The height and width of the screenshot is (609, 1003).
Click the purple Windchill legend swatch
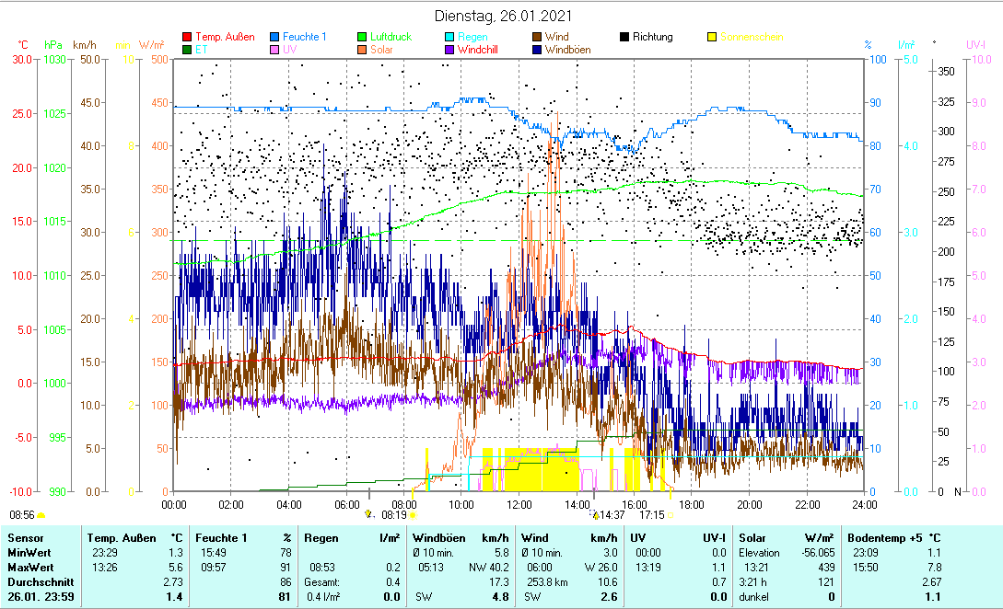tap(449, 50)
